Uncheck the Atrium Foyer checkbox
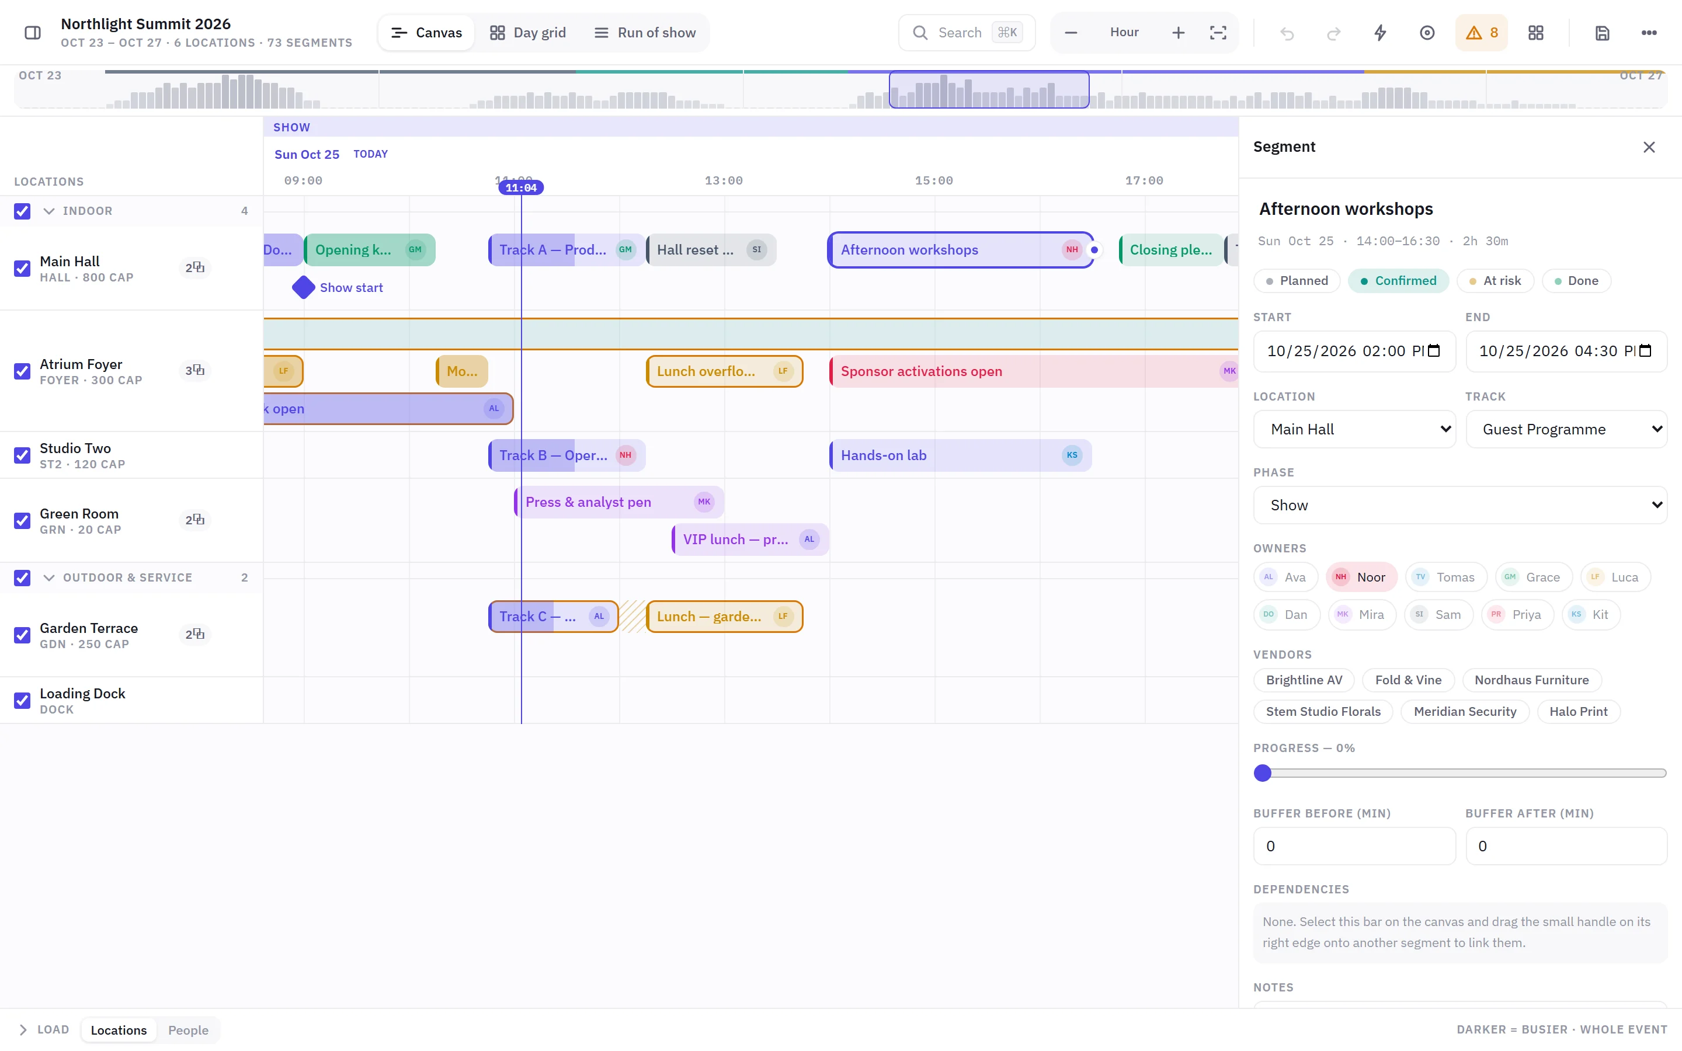Image resolution: width=1682 pixels, height=1051 pixels. coord(22,371)
